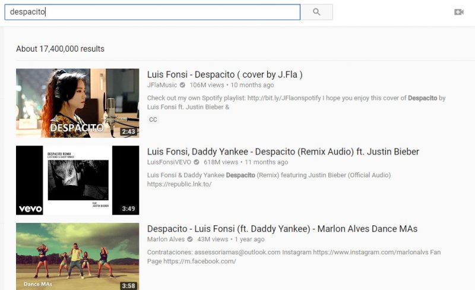Open the J.Fla cover video thumbnail
The height and width of the screenshot is (290, 475).
(x=78, y=103)
